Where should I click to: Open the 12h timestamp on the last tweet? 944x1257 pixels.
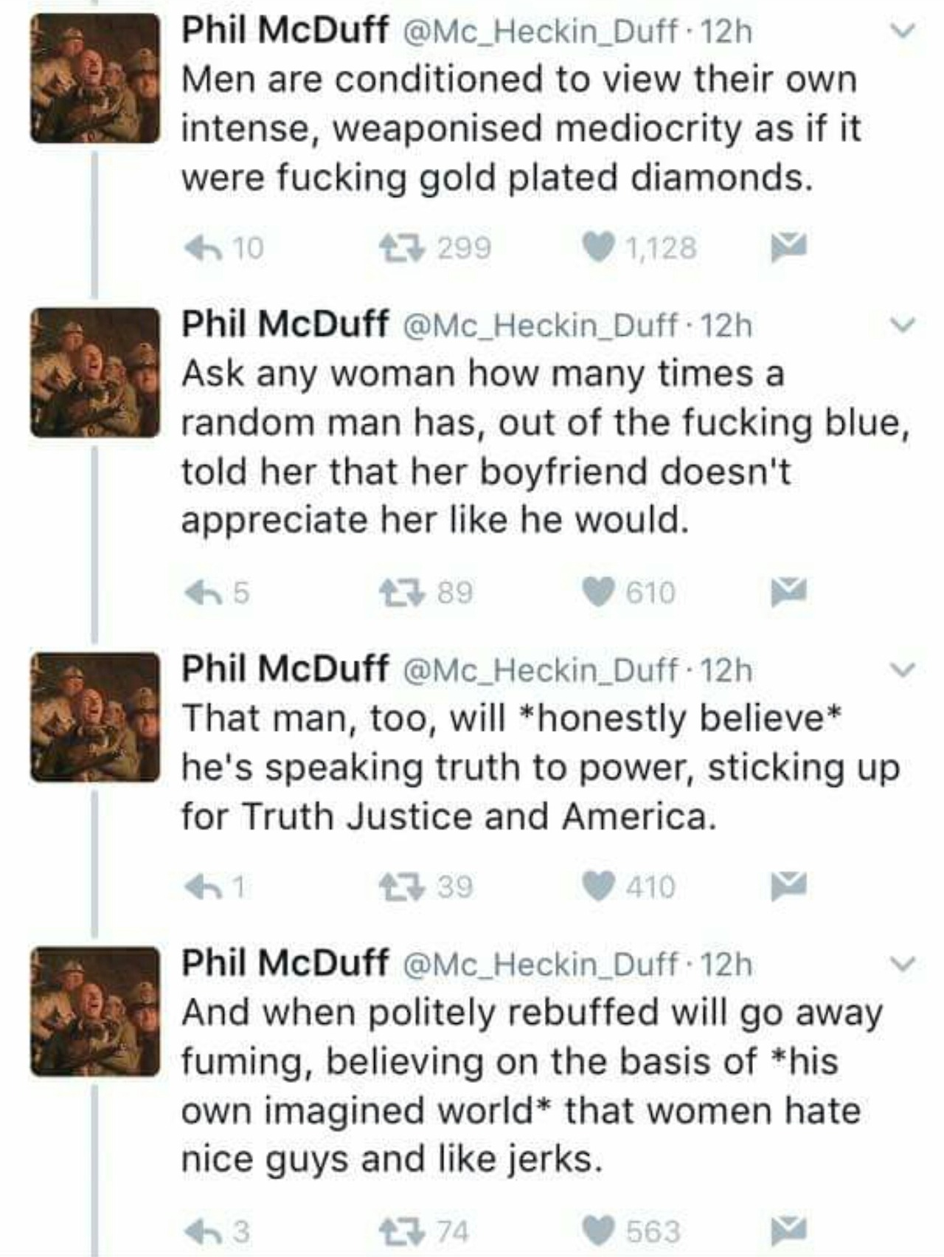pos(726,964)
